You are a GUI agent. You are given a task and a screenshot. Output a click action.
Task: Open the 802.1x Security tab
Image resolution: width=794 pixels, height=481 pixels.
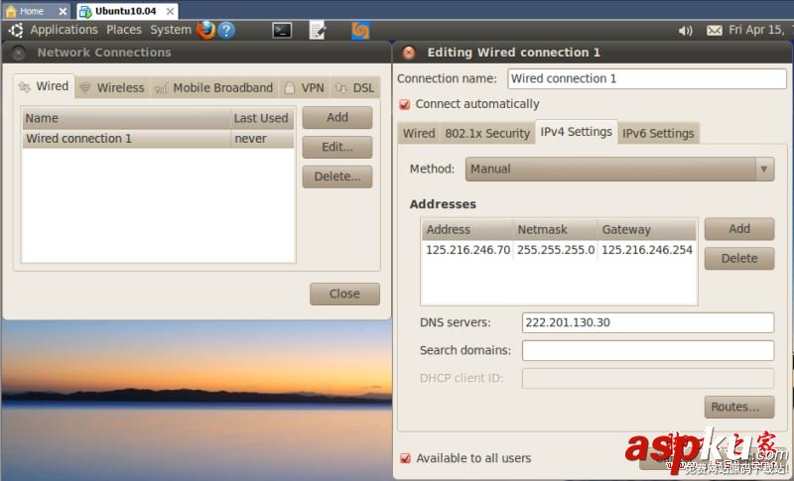(x=487, y=134)
